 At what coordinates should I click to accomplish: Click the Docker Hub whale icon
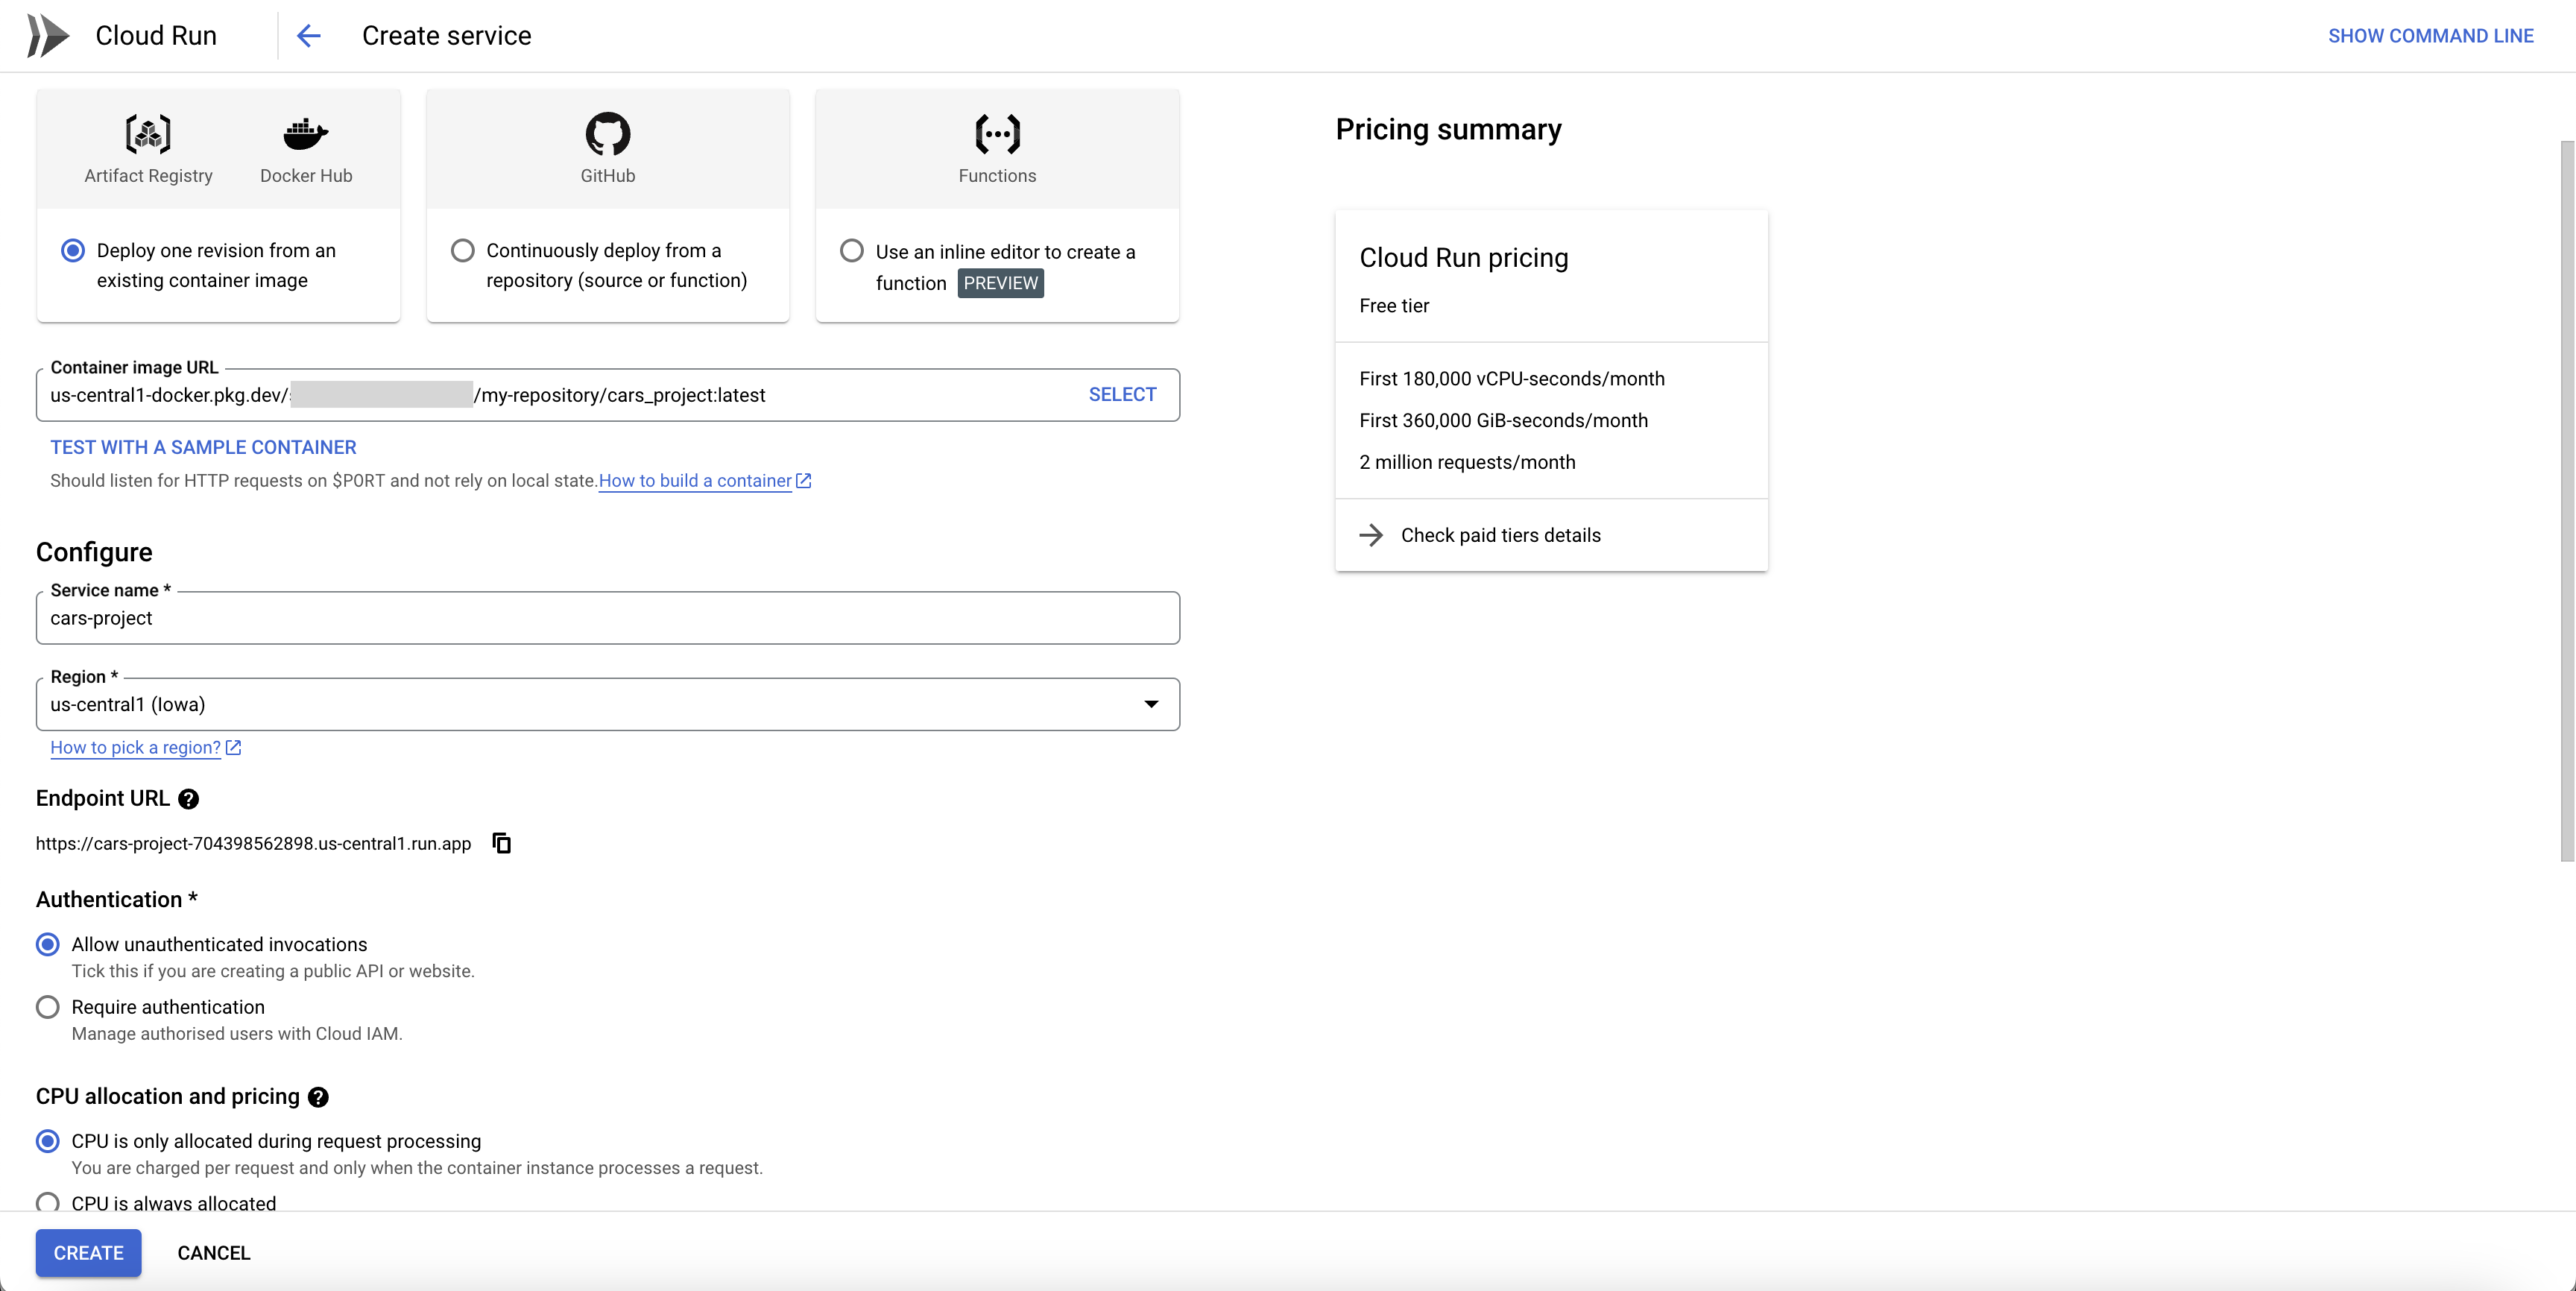306,133
